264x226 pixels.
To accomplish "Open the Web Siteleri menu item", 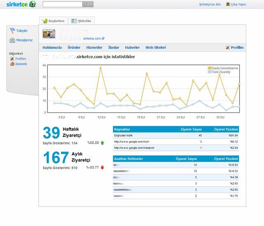I will point(156,48).
